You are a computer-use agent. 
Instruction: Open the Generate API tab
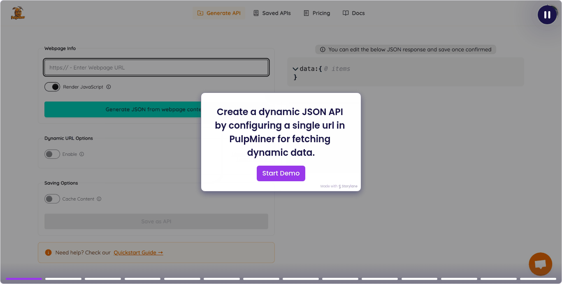[x=219, y=13]
